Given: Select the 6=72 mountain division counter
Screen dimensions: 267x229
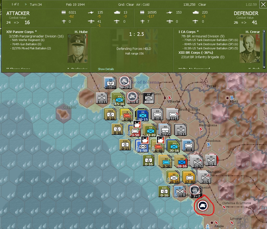Looking at the screenshot, I should (x=165, y=130).
